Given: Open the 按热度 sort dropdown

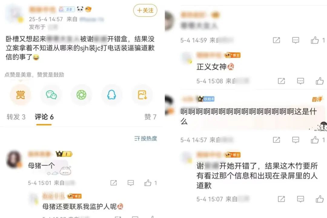Looking at the screenshot, I should tap(146, 138).
